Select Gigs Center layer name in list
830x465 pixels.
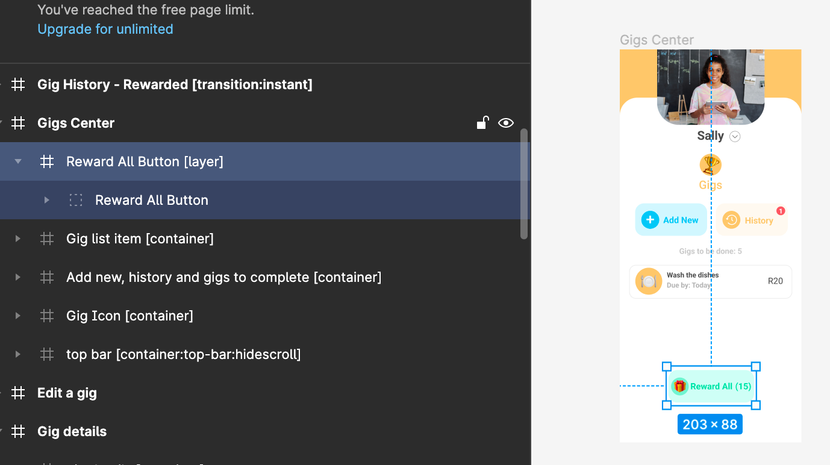[x=76, y=123]
